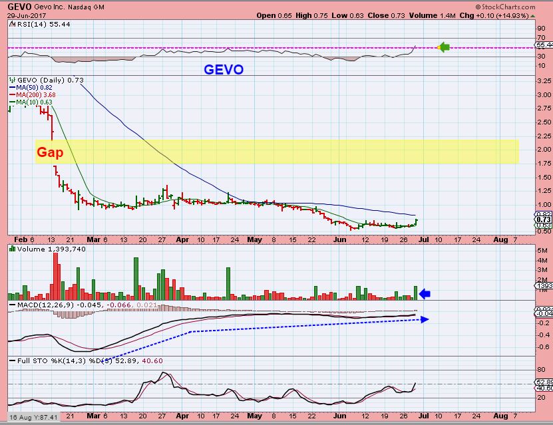The image size is (553, 425).
Task: Click the '16 Aug Y:87.41' cursor readout
Action: 33,417
